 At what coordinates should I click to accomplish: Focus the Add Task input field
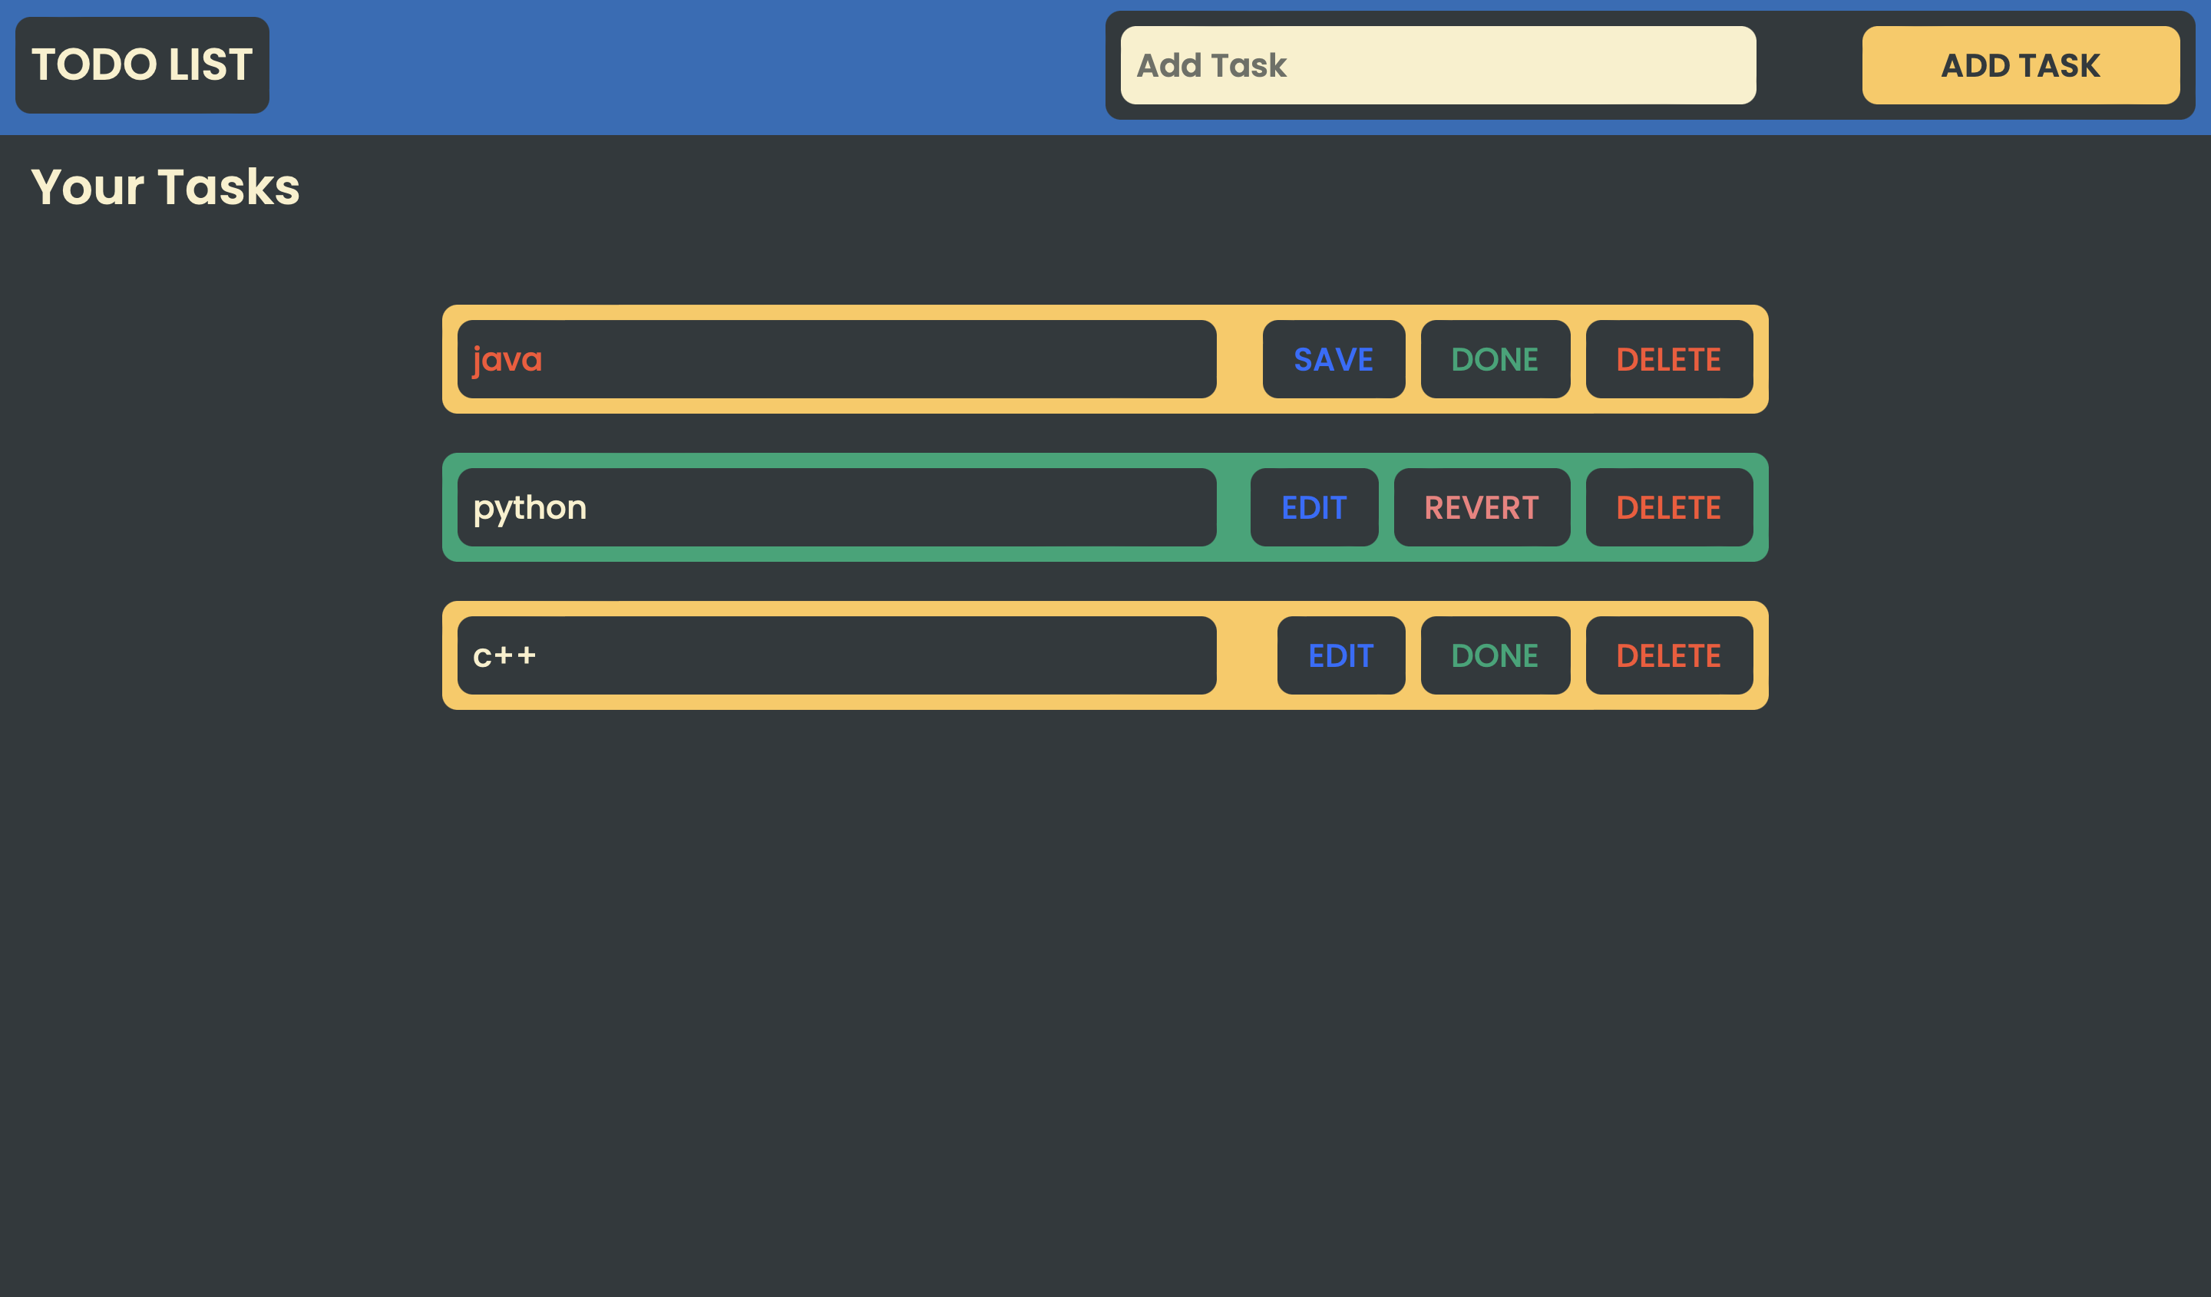(x=1436, y=65)
